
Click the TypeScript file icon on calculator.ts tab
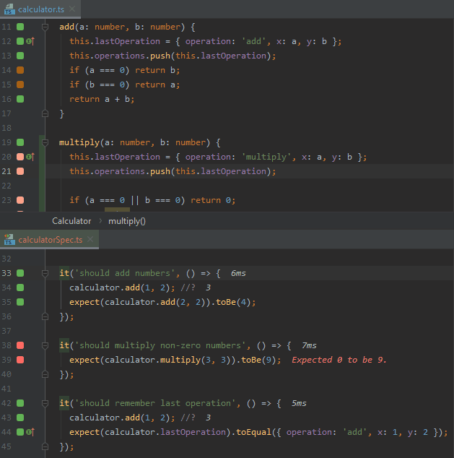coord(9,8)
